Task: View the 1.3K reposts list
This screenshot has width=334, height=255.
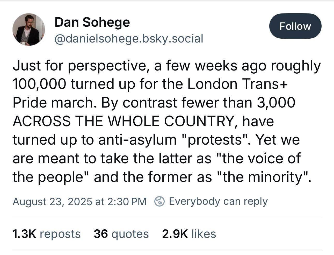Action: point(47,234)
